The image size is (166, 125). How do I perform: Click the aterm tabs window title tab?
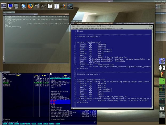9,12
